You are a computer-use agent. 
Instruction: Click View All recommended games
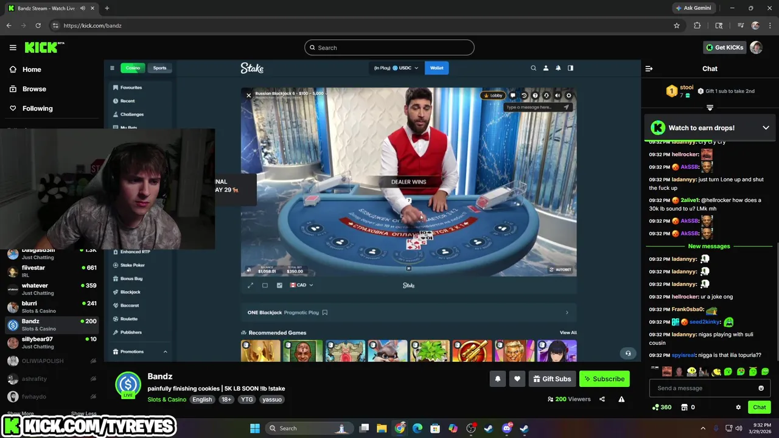[568, 333]
